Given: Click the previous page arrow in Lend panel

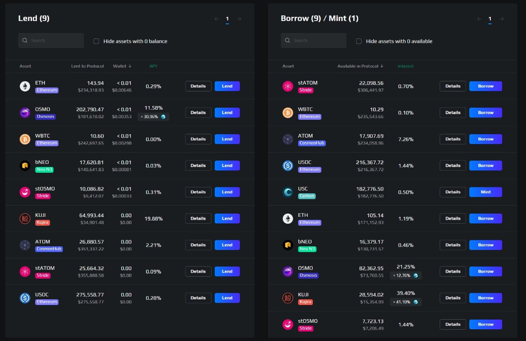Looking at the screenshot, I should pyautogui.click(x=217, y=19).
